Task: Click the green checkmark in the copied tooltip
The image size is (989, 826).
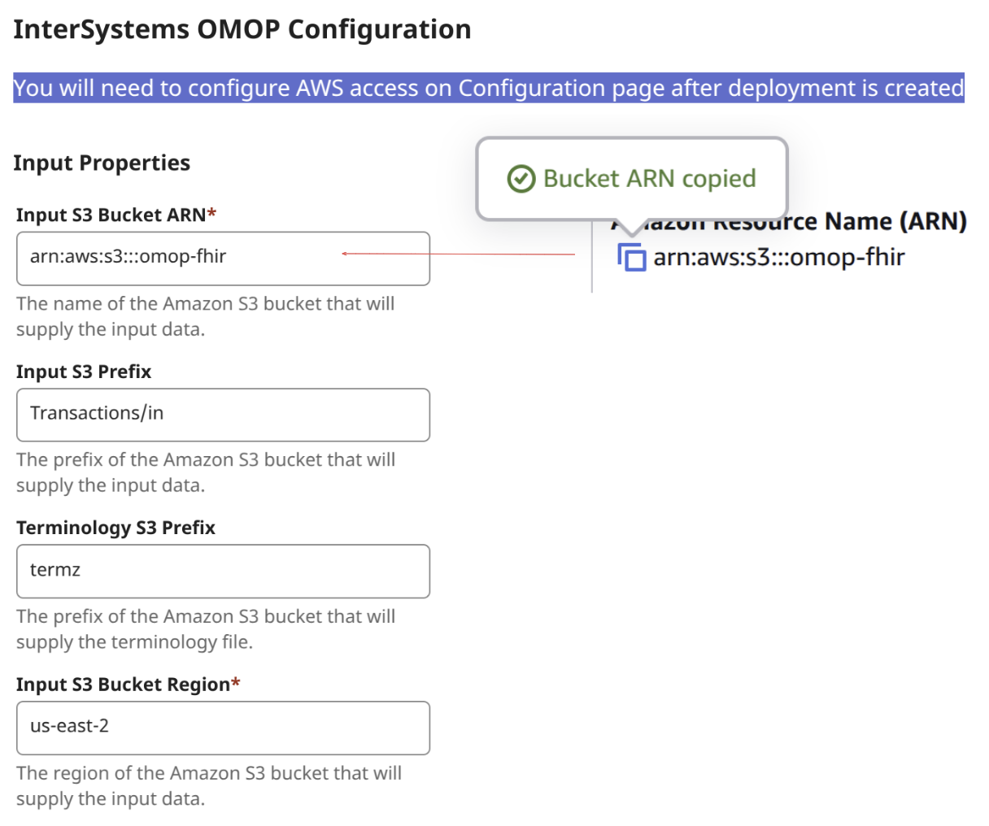Action: (x=521, y=179)
